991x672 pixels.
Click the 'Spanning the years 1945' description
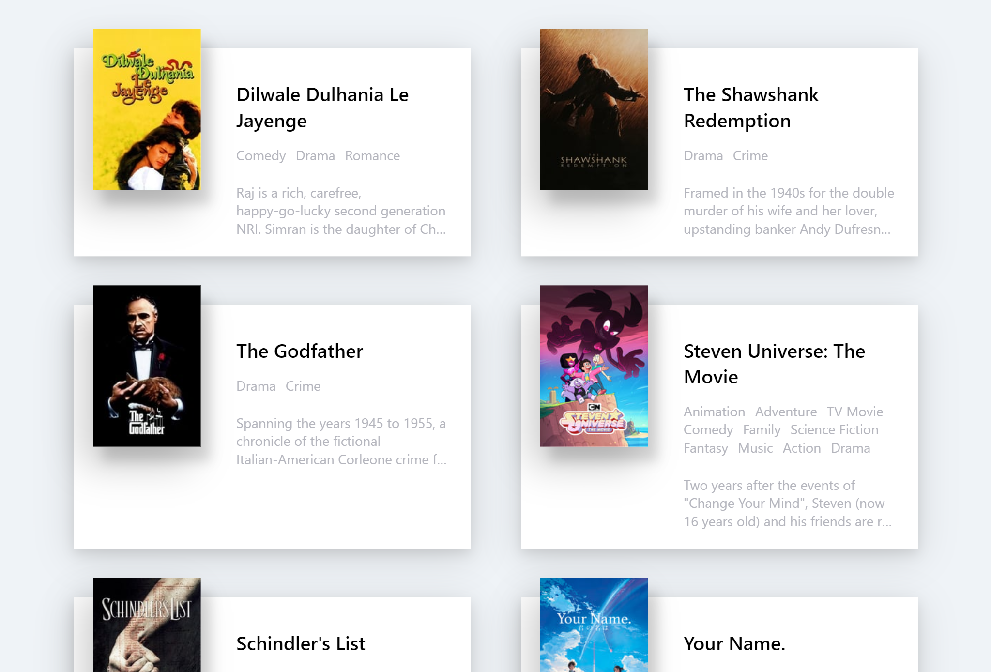point(341,442)
